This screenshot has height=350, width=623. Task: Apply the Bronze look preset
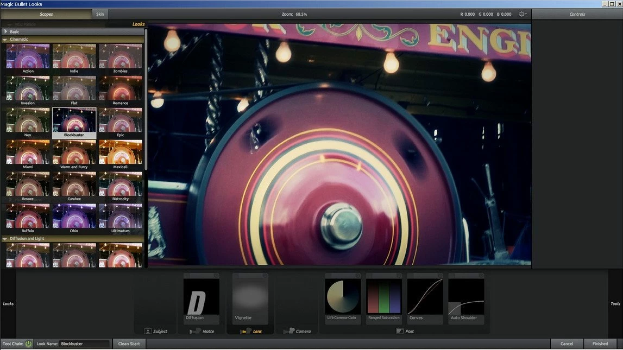click(x=28, y=187)
